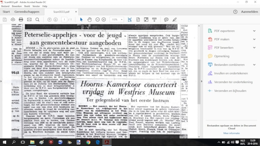Close the Scan0033.pdf tab

pos(76,12)
